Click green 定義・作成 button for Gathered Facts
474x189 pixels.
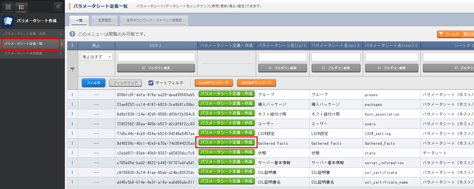coord(227,142)
